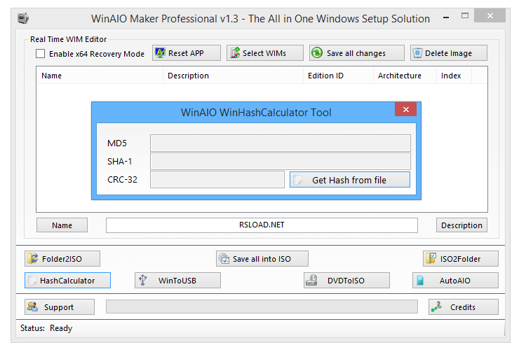Open the ISO2Folder tool
This screenshot has height=352, width=526.
[461, 259]
